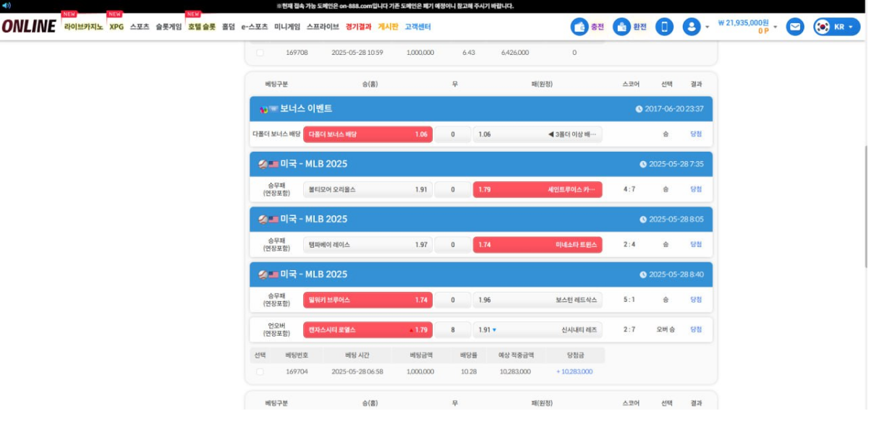Open the XPG menu item
The image size is (871, 424).
(116, 27)
